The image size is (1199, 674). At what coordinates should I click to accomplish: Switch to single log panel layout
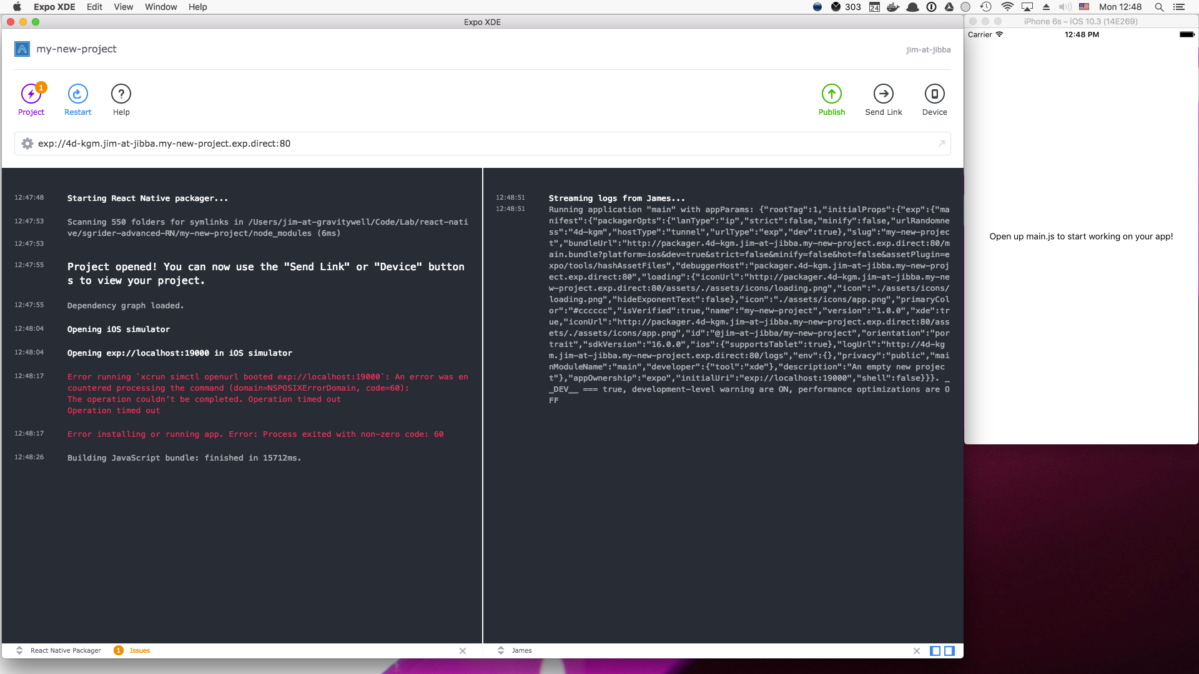[x=935, y=651]
